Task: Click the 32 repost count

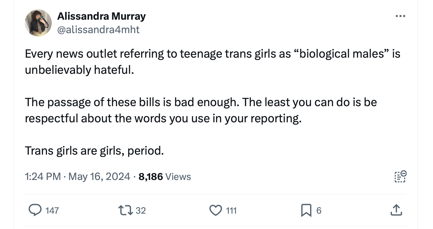Action: 140,210
